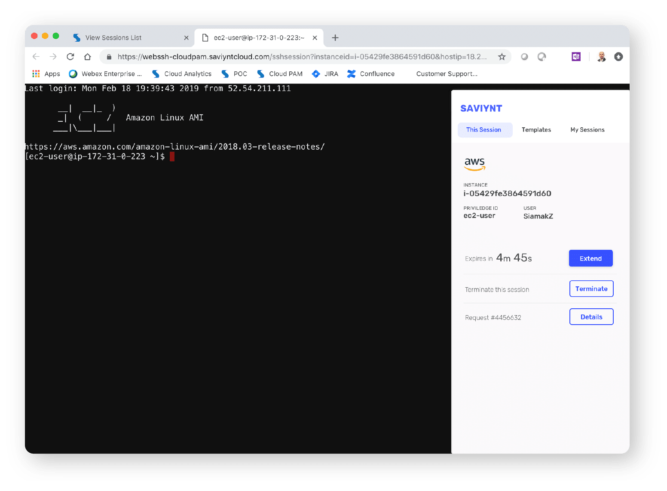Viewport: 667px width, 491px height.
Task: Click the SiamakZ user name
Action: pos(538,216)
